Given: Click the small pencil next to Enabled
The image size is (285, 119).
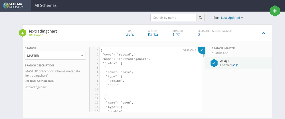Looking at the screenshot, I should (234, 65).
